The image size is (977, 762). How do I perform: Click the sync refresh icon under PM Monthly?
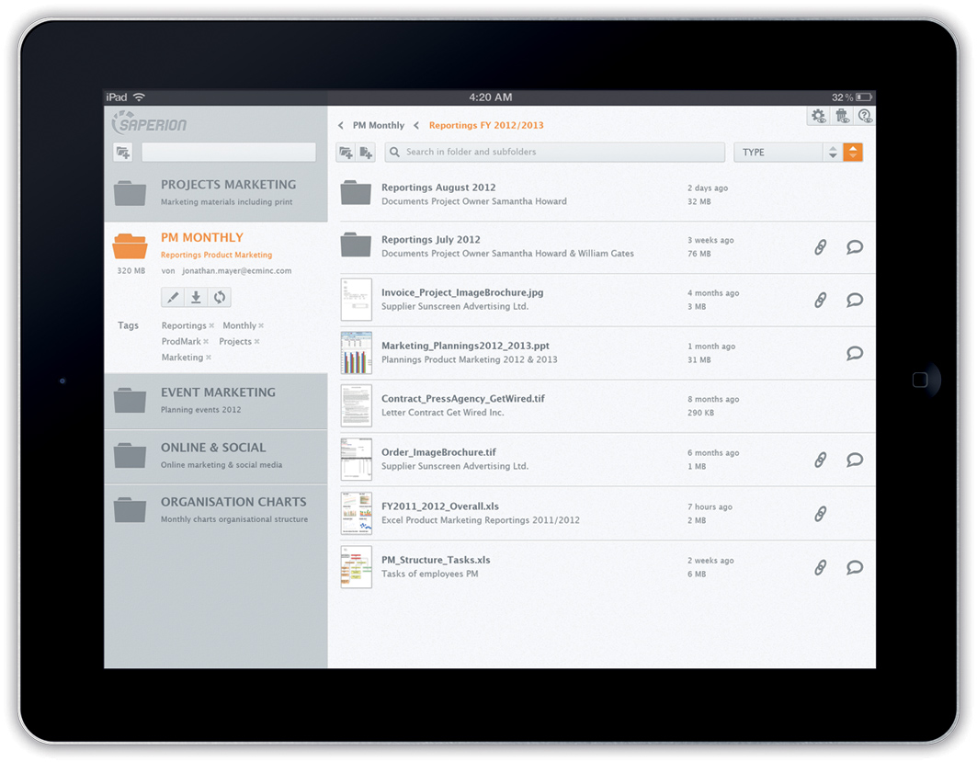(220, 297)
